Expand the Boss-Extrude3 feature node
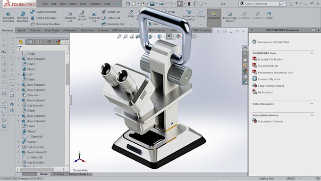The height and width of the screenshot is (181, 321). (x=18, y=59)
